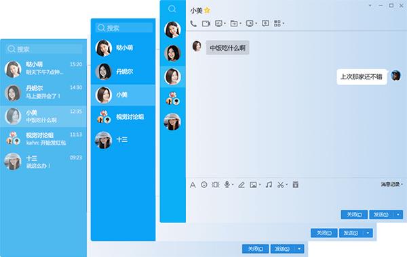Open send options arrow beside 发送 in the widest window
Image resolution: width=407 pixels, height=257 pixels.
(398, 214)
